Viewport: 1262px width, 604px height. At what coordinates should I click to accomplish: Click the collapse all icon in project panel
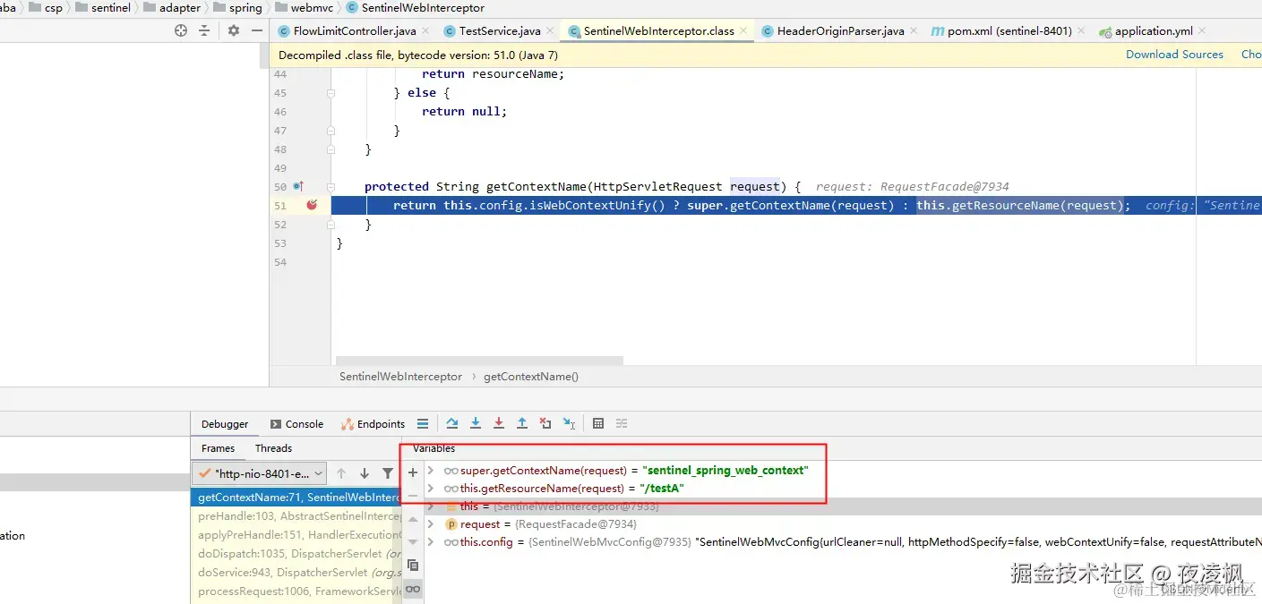pyautogui.click(x=204, y=30)
